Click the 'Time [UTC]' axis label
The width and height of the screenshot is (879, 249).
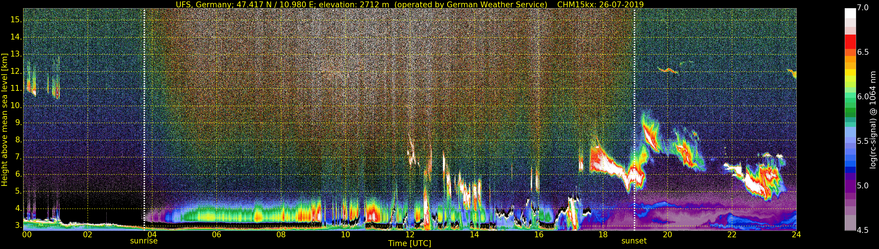coord(410,243)
